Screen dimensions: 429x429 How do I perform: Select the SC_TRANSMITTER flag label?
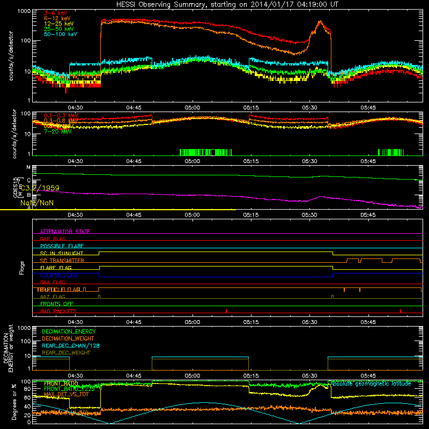click(62, 261)
